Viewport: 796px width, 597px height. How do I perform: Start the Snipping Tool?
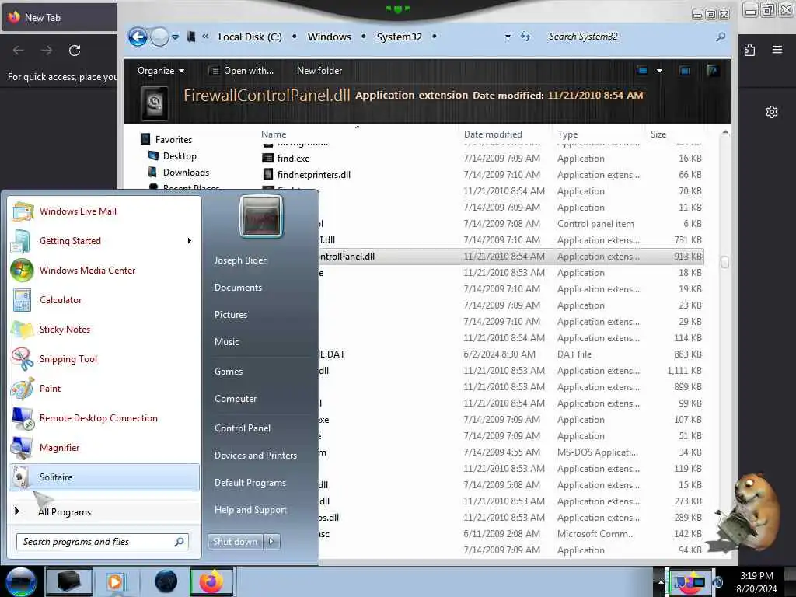click(104, 359)
